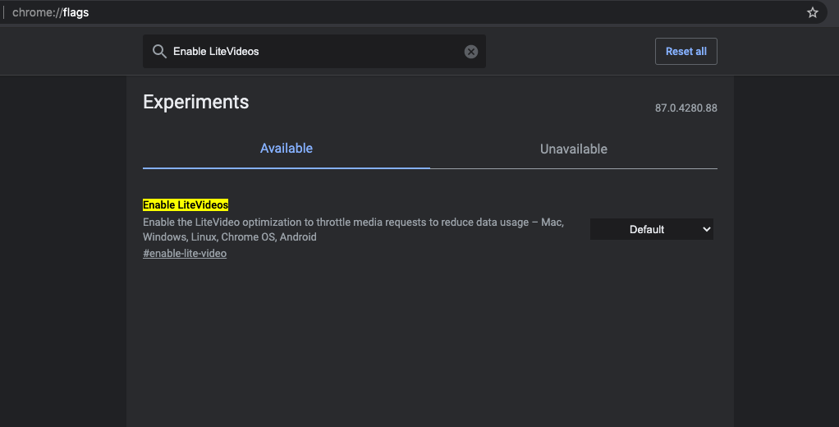The width and height of the screenshot is (839, 427).
Task: Click the version number 87.0.4280.88
Action: coord(686,108)
